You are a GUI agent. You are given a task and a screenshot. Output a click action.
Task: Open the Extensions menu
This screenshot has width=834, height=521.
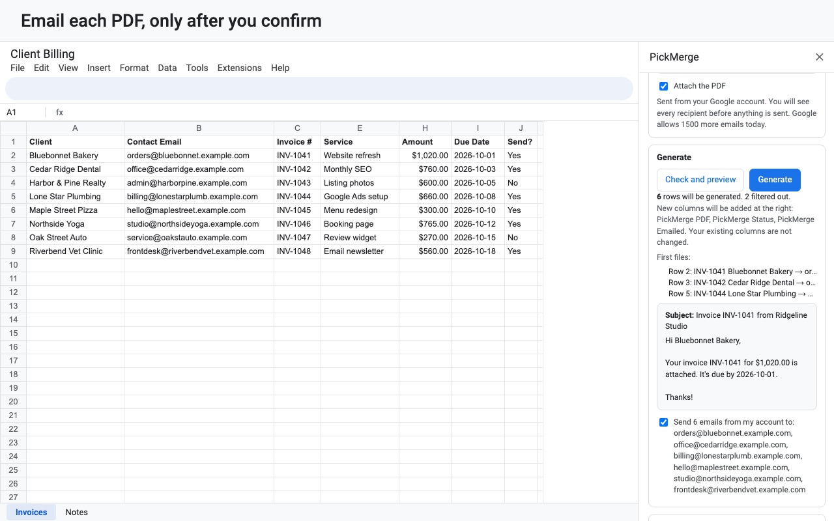240,68
